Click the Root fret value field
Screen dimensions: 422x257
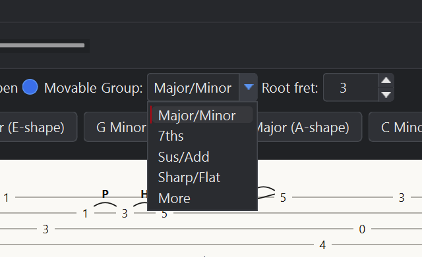pos(351,87)
